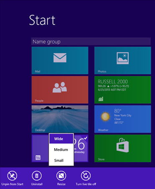Click the shopping bag Store icon
Viewport: 155px width, 189px height.
tap(123, 145)
